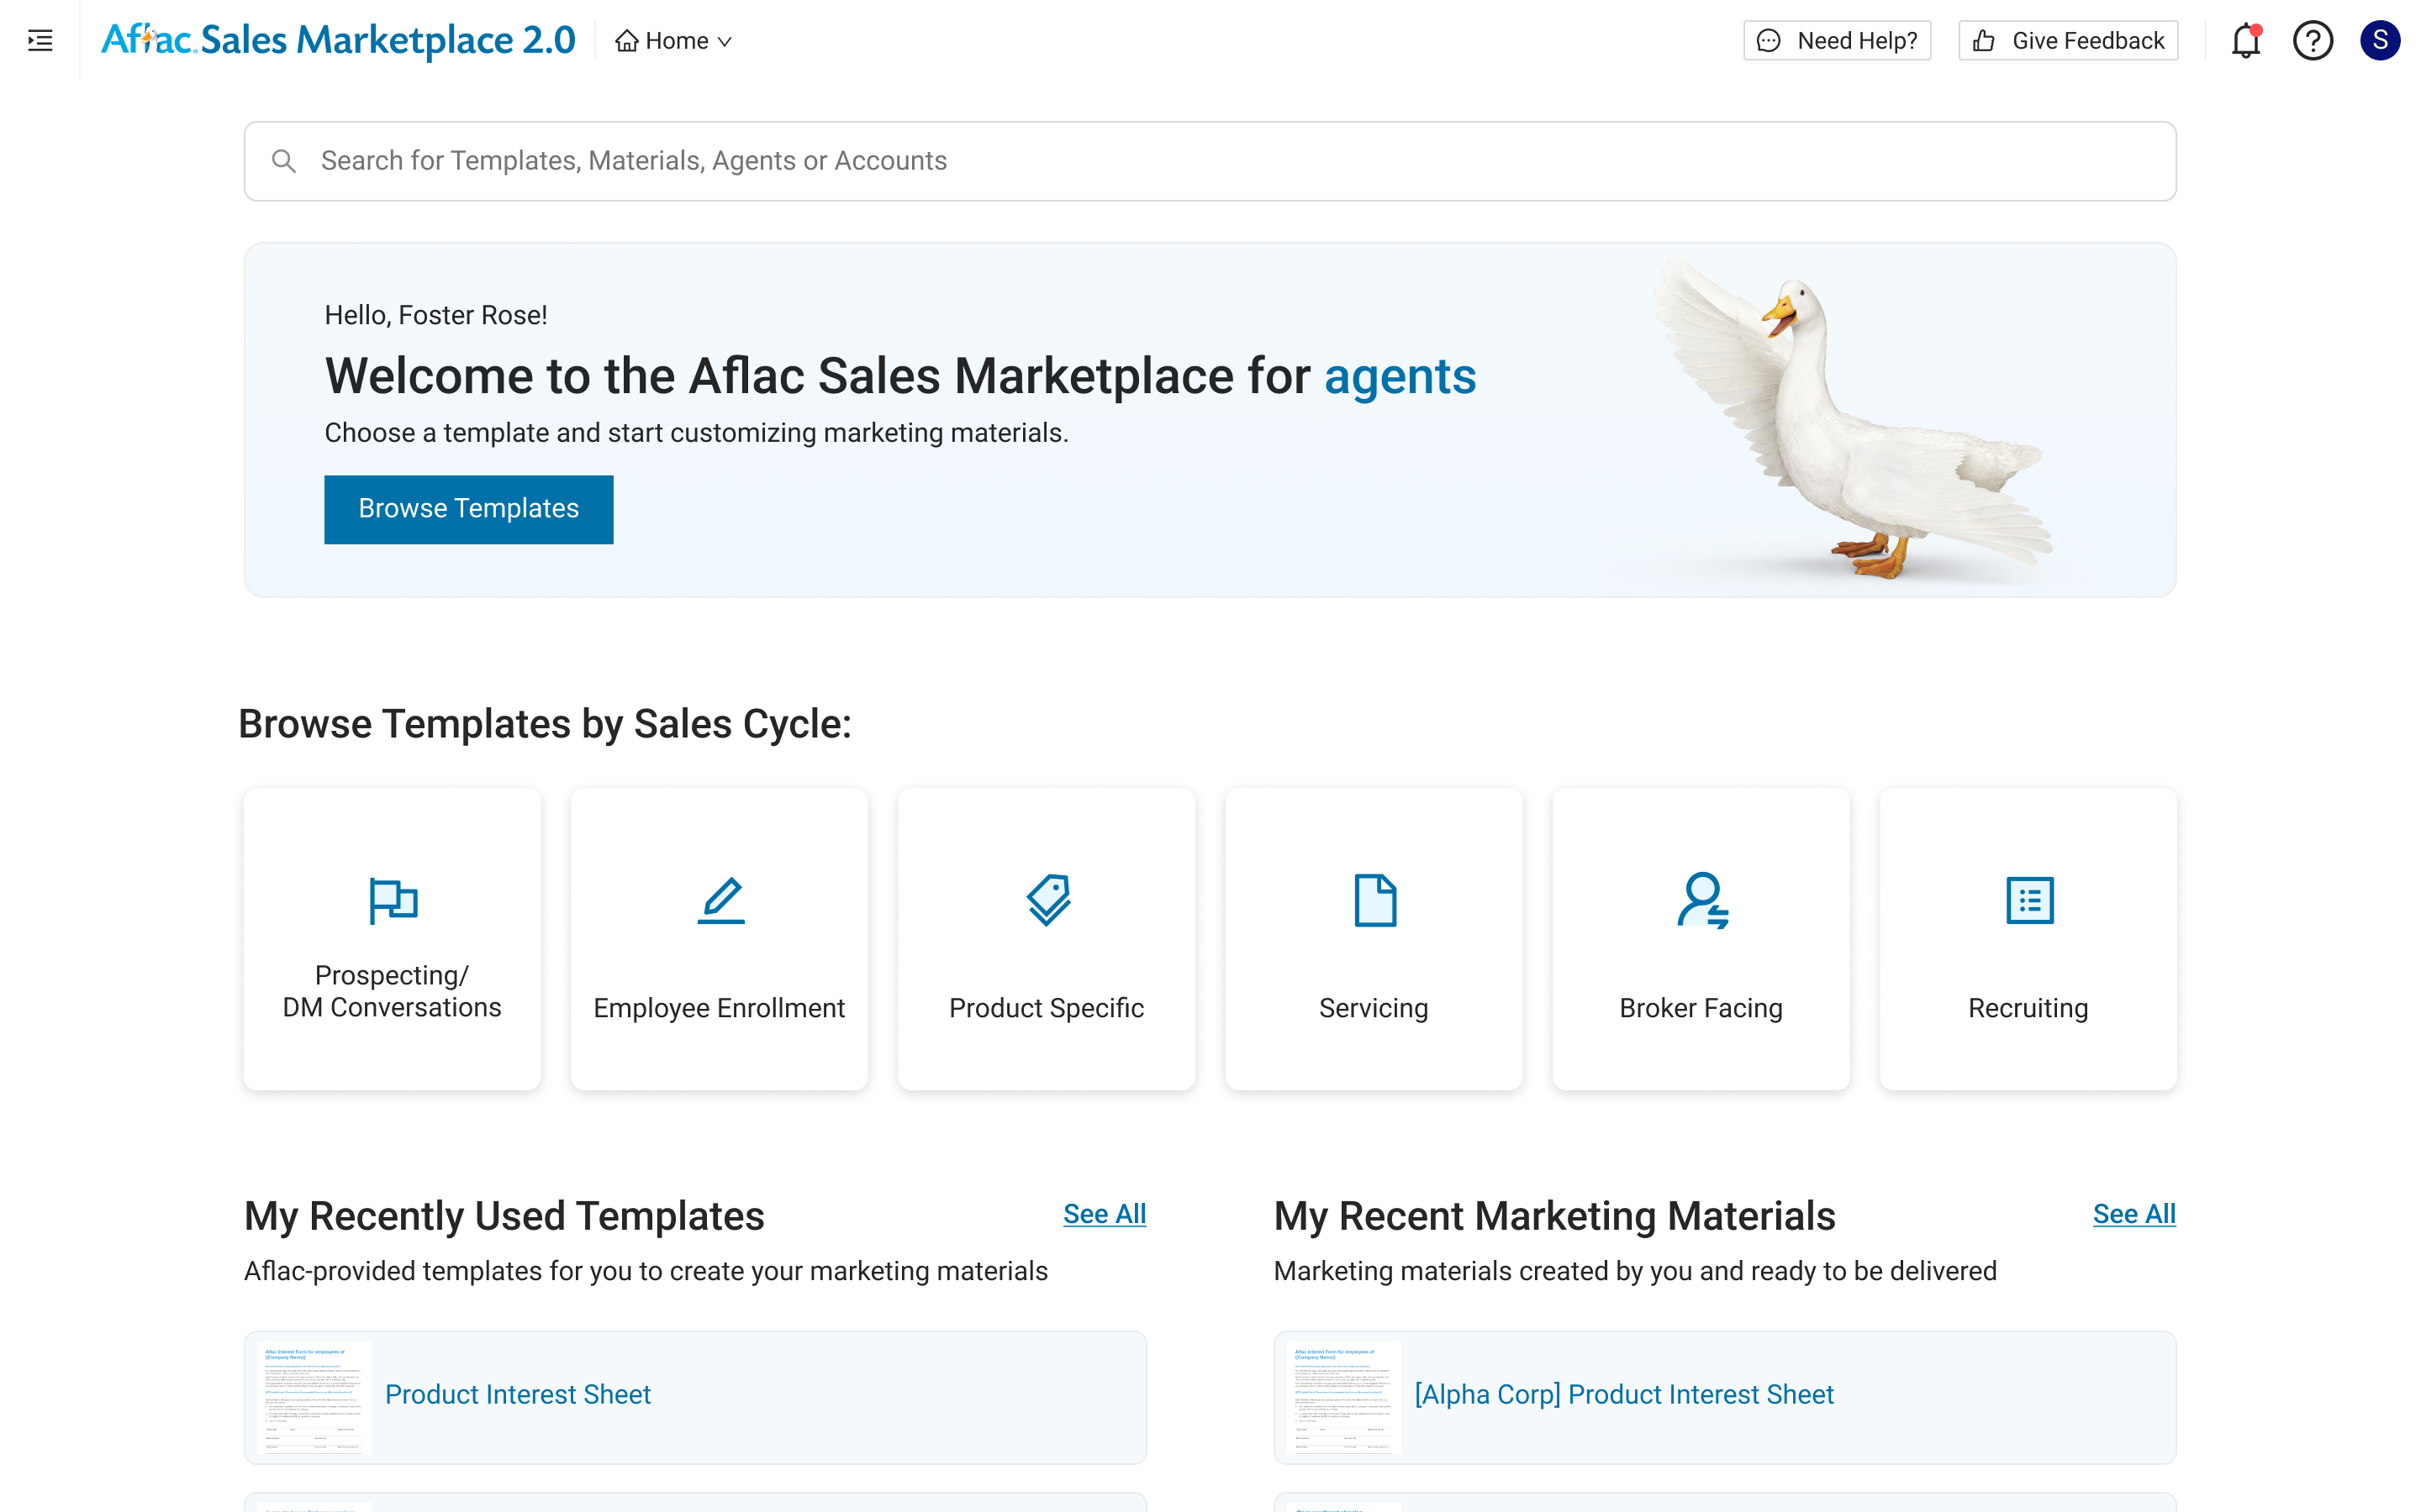Click the user avatar S icon
2421x1512 pixels.
point(2379,41)
